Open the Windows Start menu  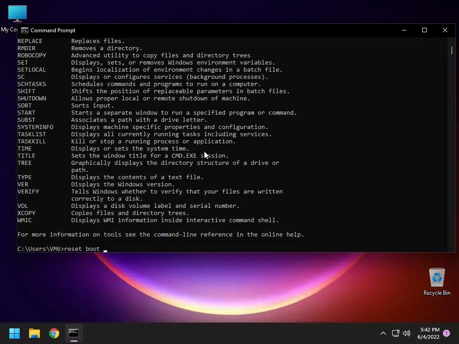click(x=14, y=333)
